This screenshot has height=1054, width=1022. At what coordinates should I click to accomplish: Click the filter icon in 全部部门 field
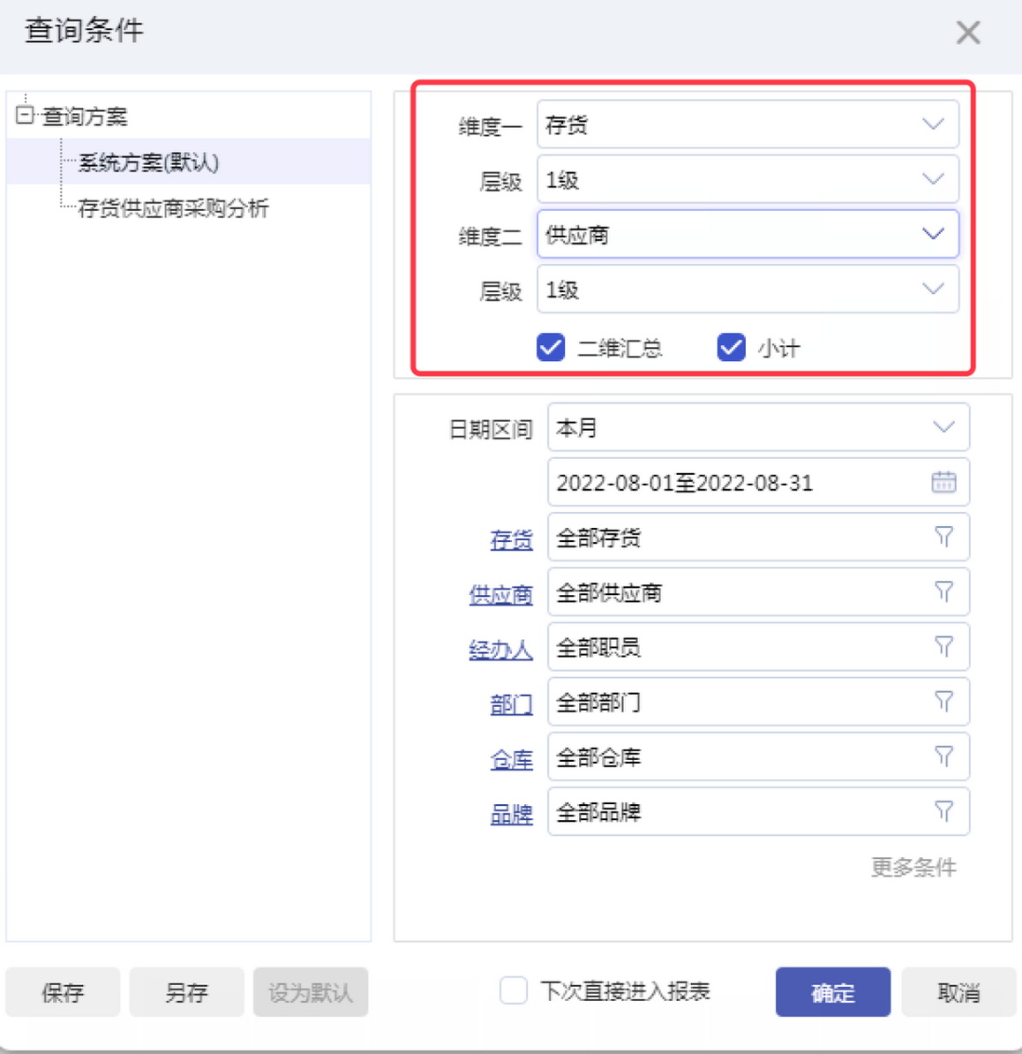[x=943, y=702]
